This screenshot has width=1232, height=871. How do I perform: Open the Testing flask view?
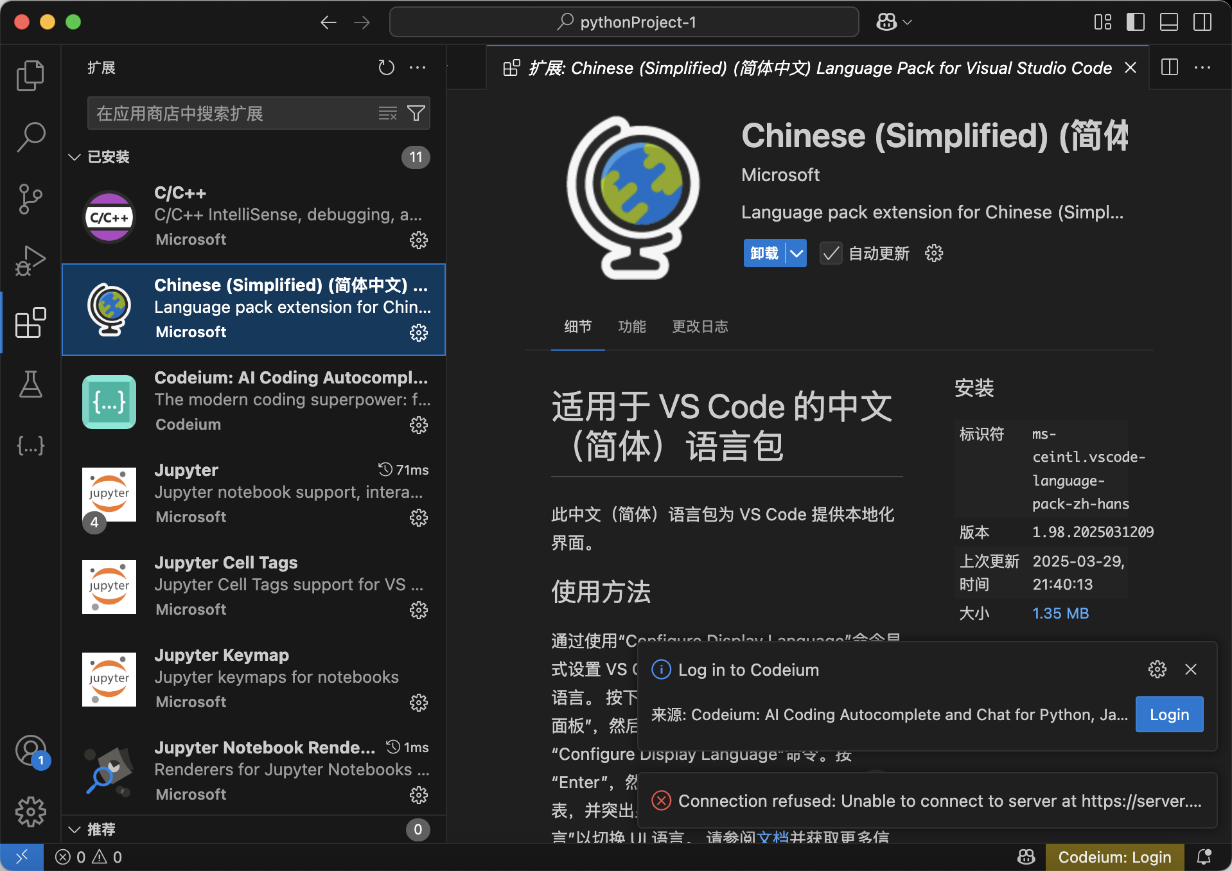30,383
